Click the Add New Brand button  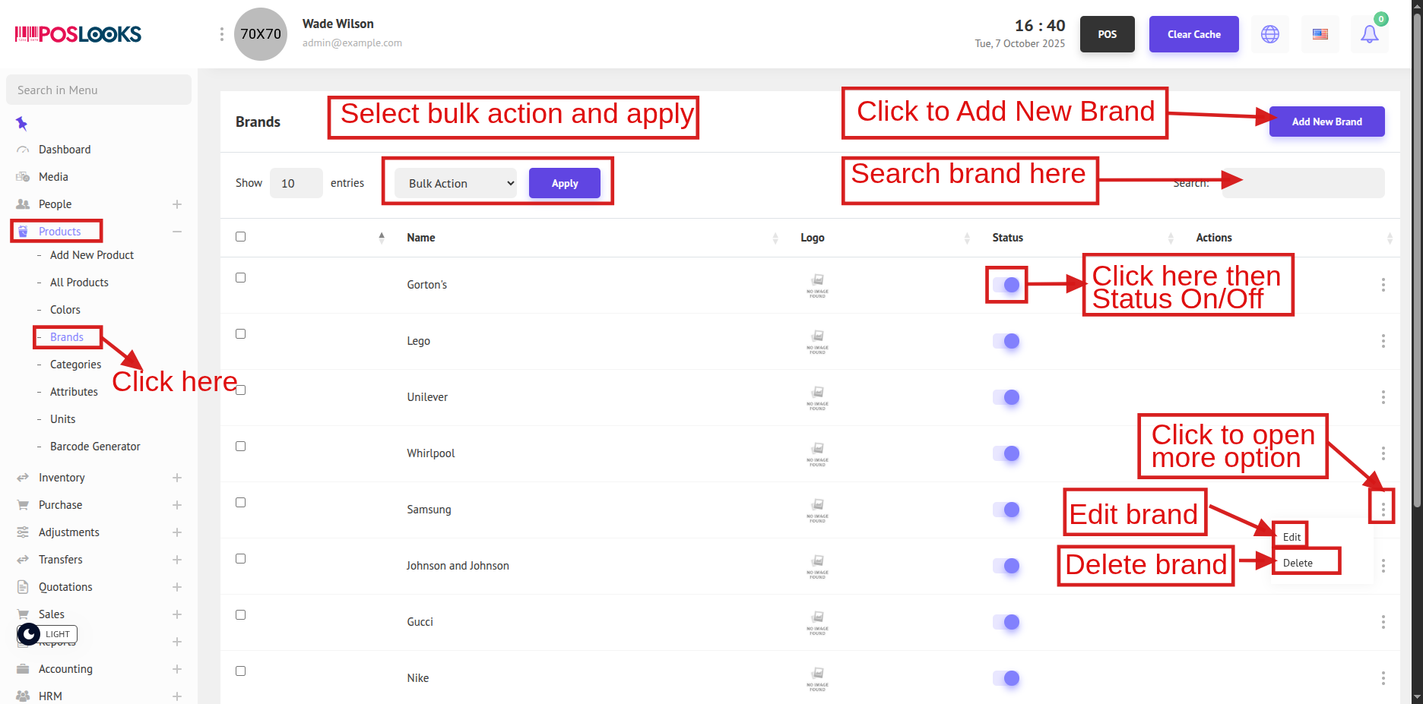[x=1326, y=122]
